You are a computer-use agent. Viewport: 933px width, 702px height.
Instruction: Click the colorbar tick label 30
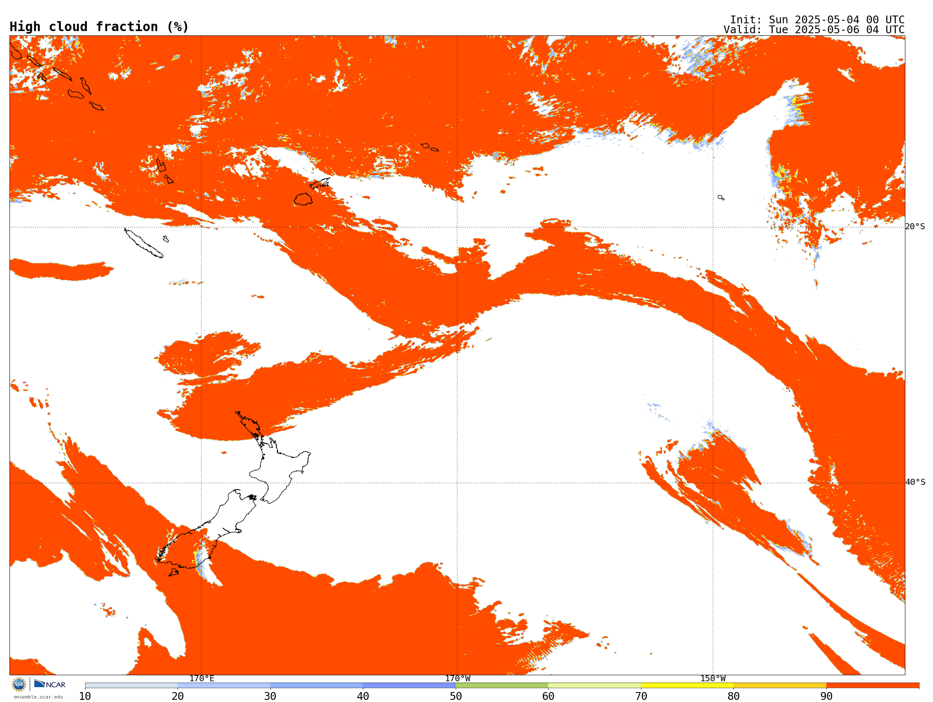270,696
